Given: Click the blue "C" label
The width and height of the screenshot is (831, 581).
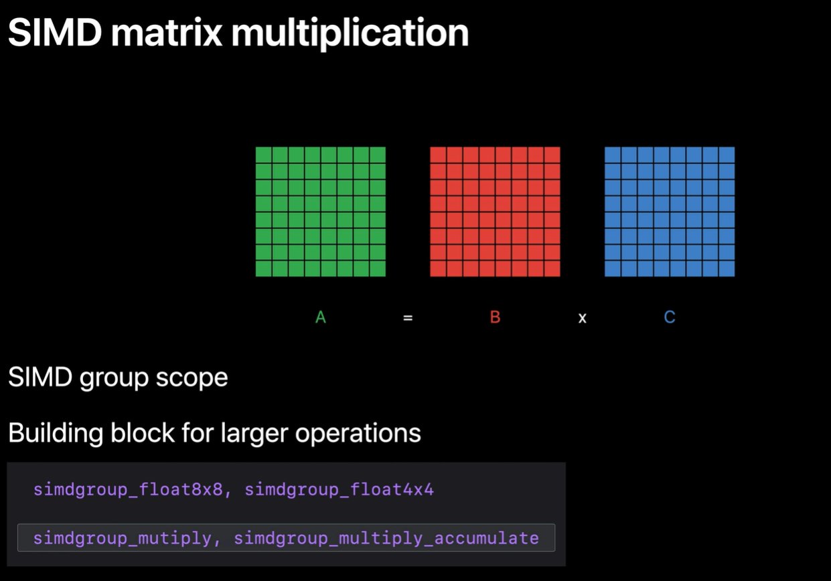Looking at the screenshot, I should point(670,317).
